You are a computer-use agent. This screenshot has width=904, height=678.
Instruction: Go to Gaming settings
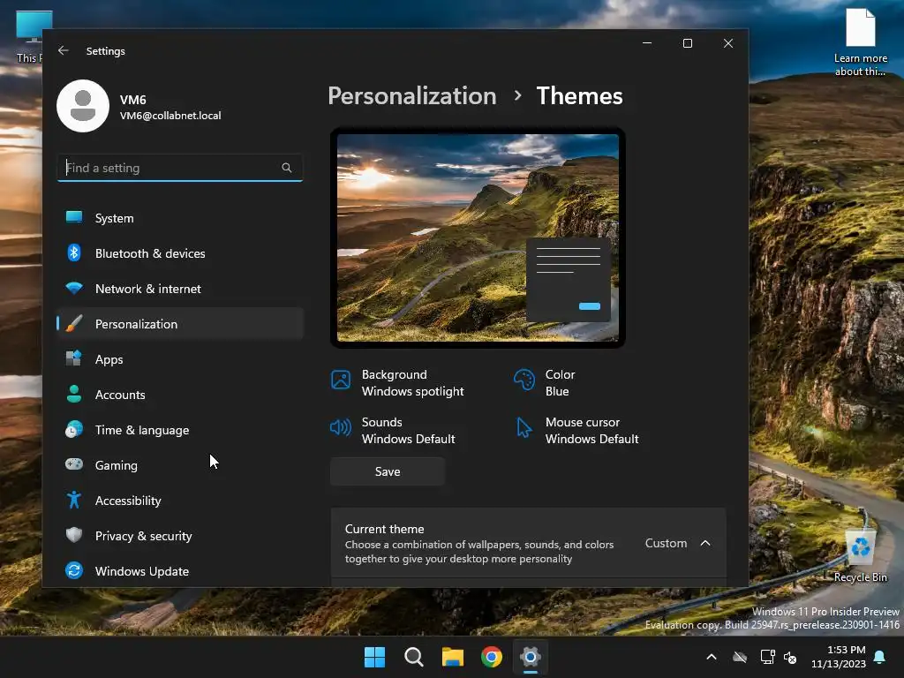click(180, 464)
